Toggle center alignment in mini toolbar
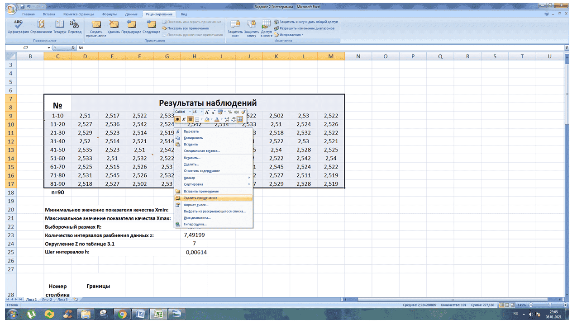Image resolution: width=572 pixels, height=324 pixels. coord(190,118)
